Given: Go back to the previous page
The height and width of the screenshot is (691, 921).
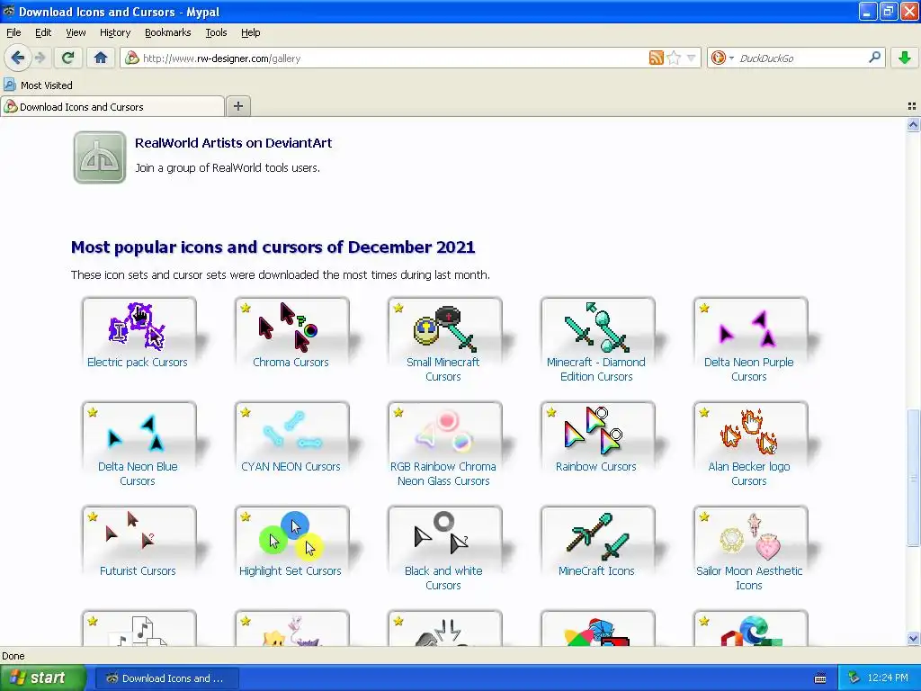Looking at the screenshot, I should (18, 58).
